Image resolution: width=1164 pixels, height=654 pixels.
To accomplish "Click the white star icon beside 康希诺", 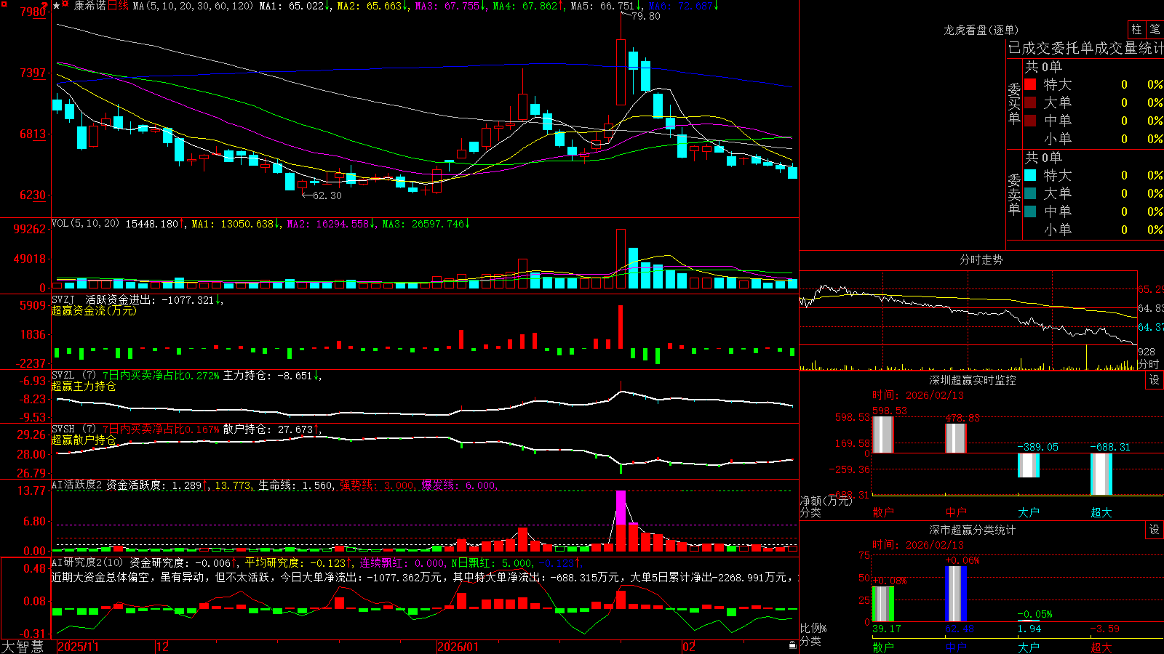I will coord(57,6).
